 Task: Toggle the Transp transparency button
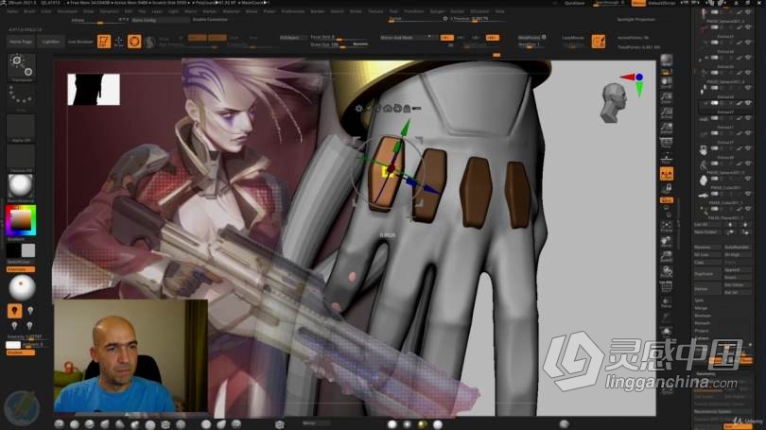coord(667,302)
